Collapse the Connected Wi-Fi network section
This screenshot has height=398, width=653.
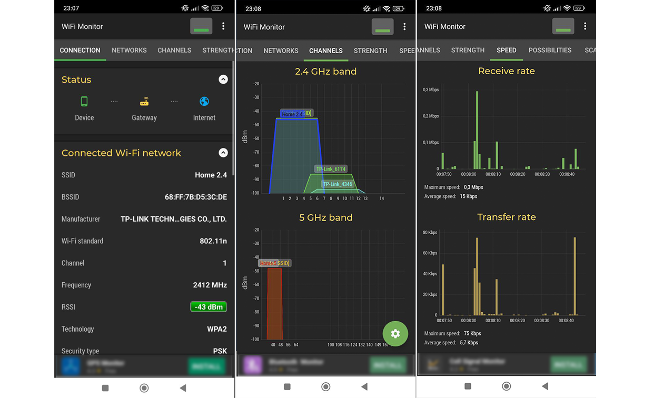click(223, 153)
